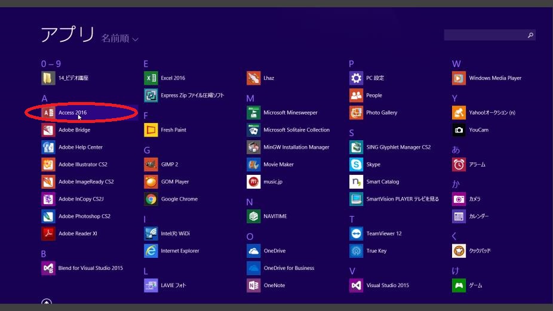Open YouCam camera icon

point(459,130)
